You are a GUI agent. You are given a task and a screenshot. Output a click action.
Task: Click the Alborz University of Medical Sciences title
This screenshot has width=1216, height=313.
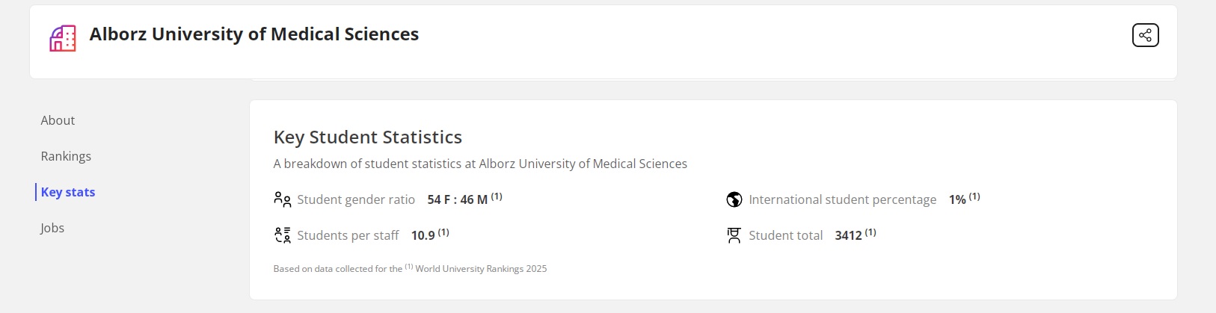point(254,34)
